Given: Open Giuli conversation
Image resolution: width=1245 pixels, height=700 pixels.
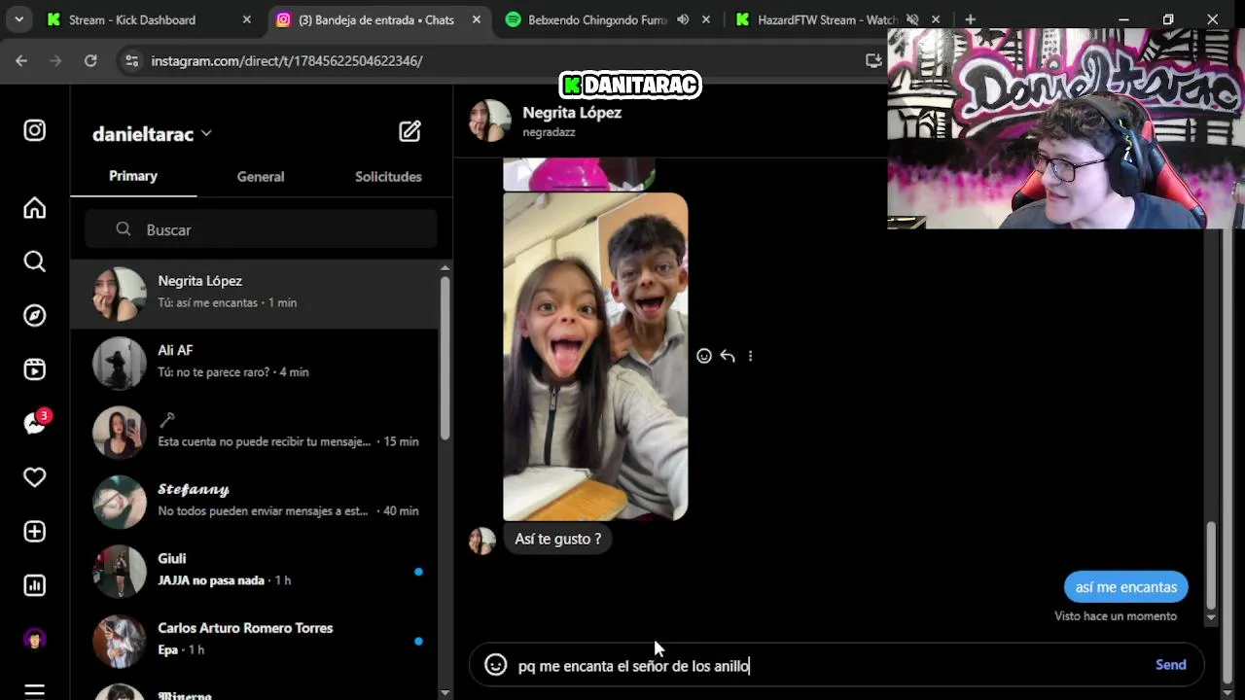Looking at the screenshot, I should [x=254, y=571].
